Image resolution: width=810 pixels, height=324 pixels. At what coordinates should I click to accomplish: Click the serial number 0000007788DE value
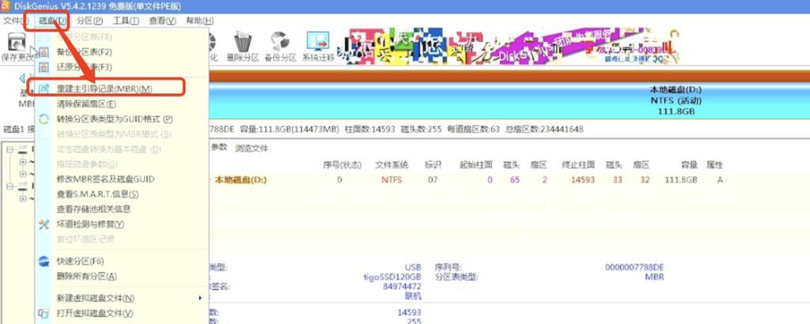634,268
